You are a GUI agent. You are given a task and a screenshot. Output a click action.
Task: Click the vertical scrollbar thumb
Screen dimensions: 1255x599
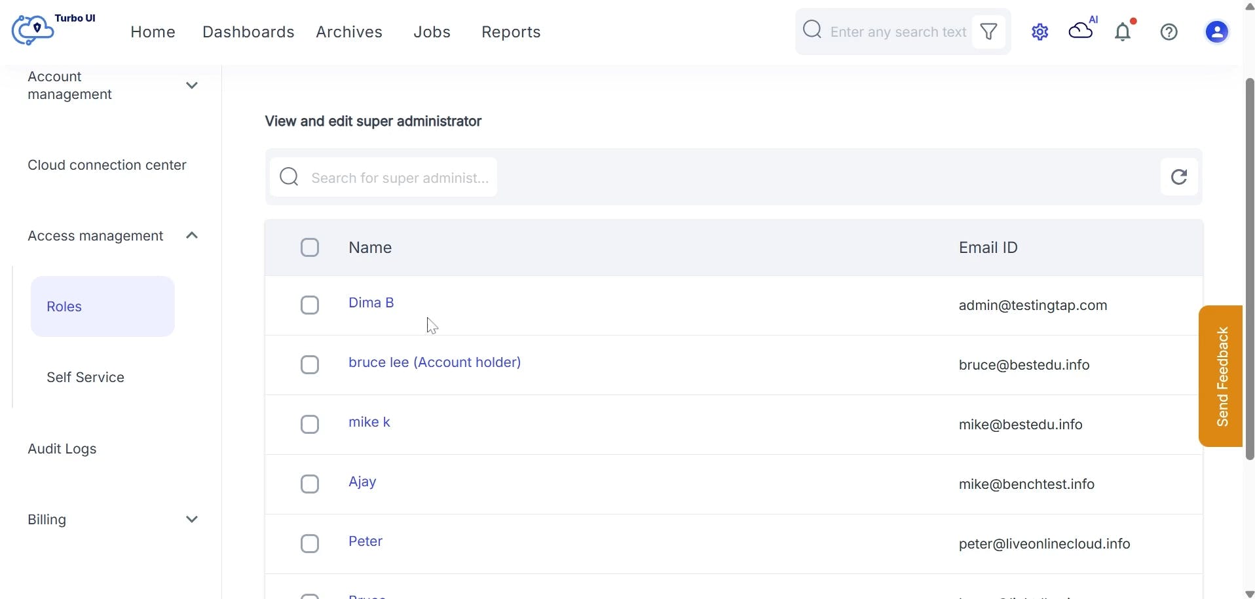point(1249,269)
